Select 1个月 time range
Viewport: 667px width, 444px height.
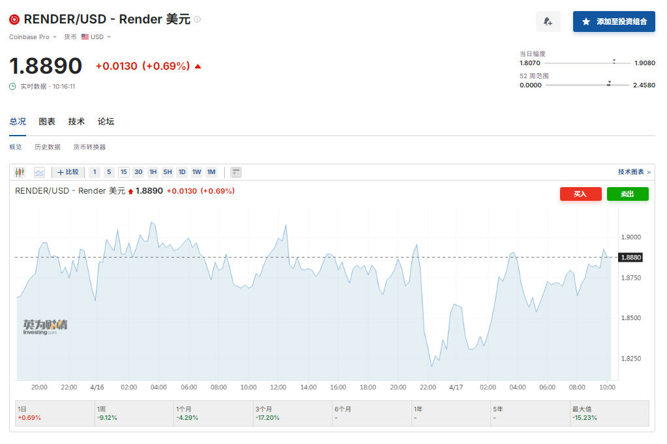[x=213, y=413]
